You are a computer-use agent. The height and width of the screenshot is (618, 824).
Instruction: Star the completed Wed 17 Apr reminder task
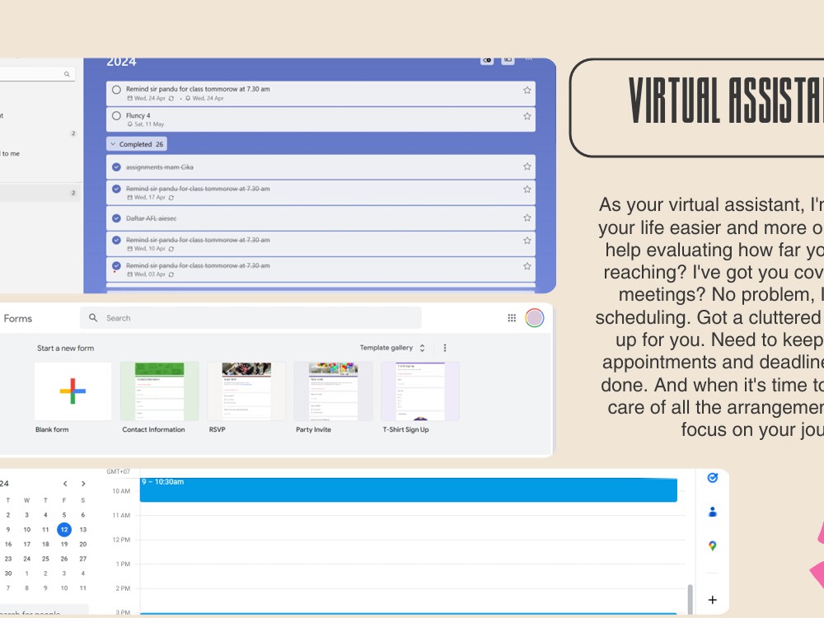(x=527, y=190)
